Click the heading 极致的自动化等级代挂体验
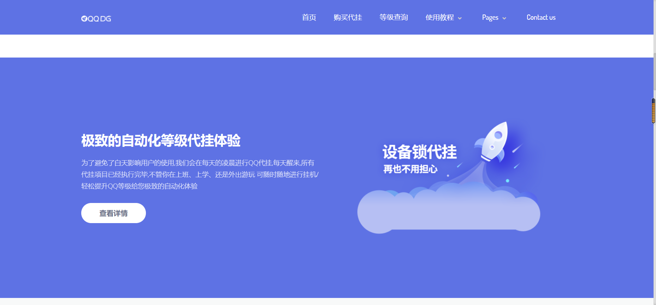 [161, 140]
